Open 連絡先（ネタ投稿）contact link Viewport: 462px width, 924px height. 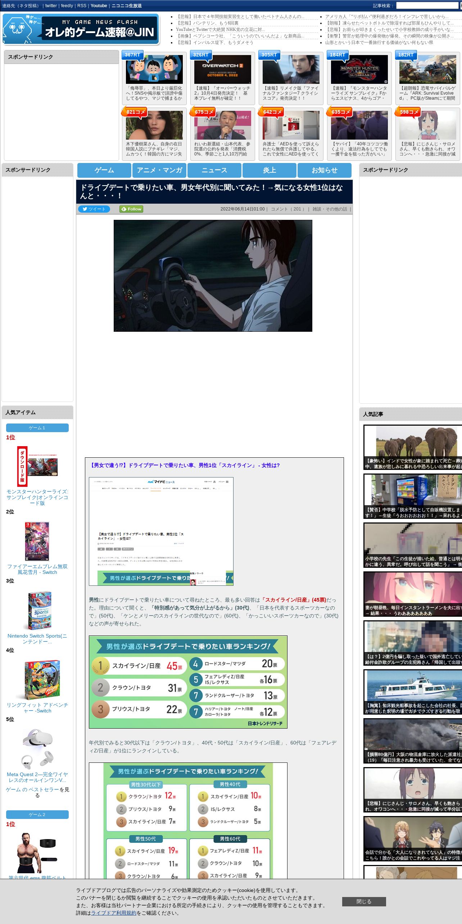21,6
